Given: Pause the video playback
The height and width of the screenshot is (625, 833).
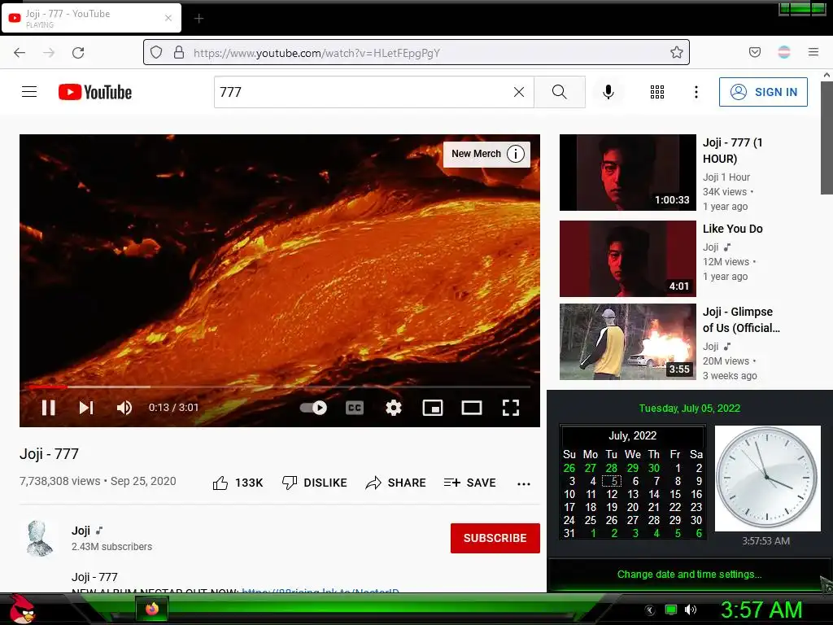Looking at the screenshot, I should 48,408.
